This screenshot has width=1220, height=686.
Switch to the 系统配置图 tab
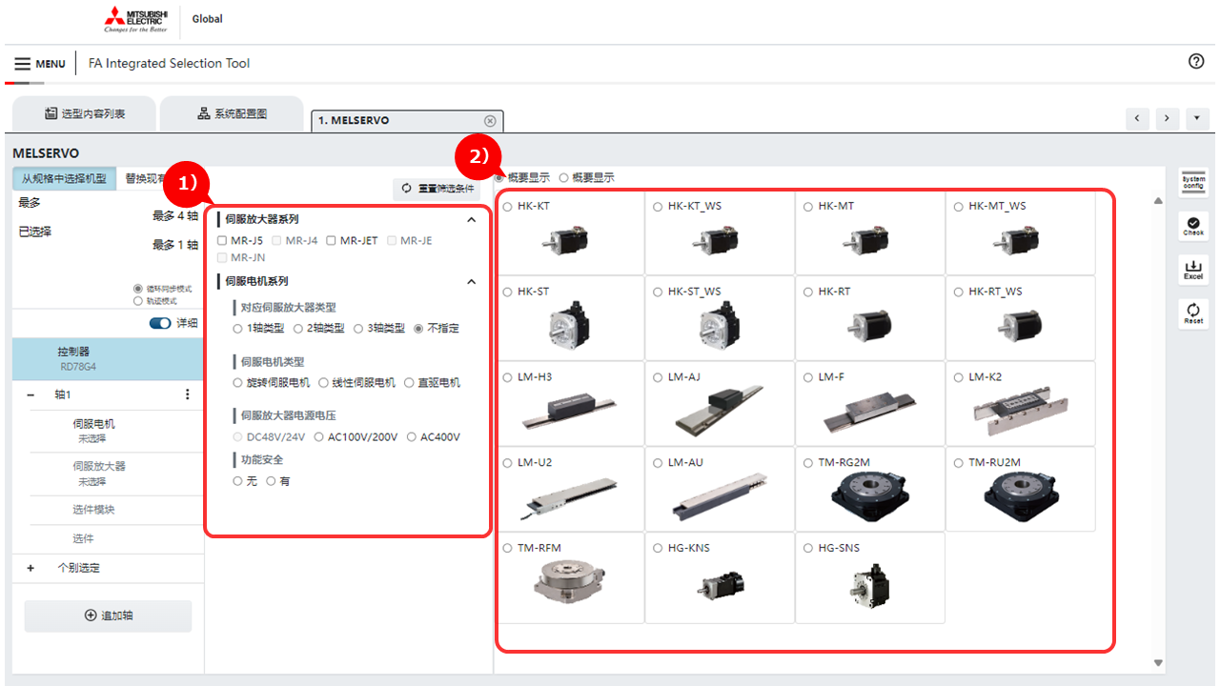click(232, 113)
